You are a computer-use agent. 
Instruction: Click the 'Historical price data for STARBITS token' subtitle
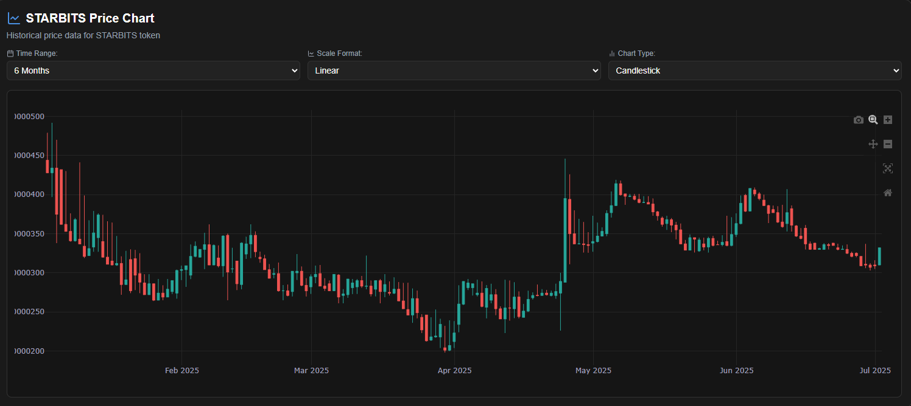tap(83, 35)
